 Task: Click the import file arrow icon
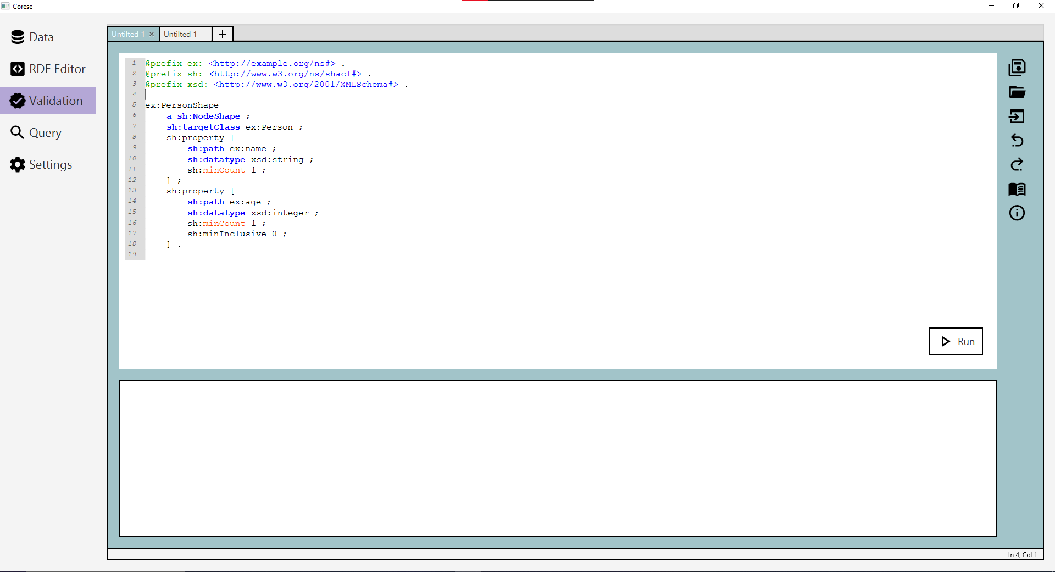coord(1017,116)
